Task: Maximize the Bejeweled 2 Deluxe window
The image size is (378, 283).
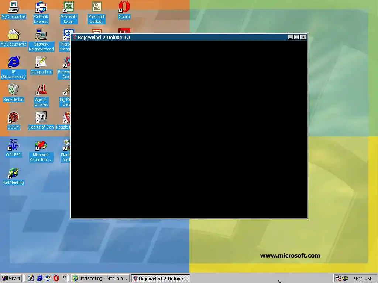Action: coord(297,37)
